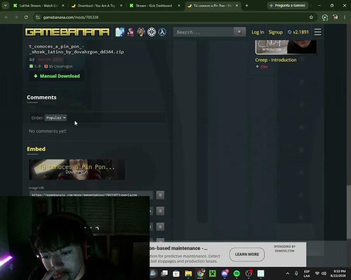Open the GameBanana logo home link
351x280 pixels.
[67, 32]
